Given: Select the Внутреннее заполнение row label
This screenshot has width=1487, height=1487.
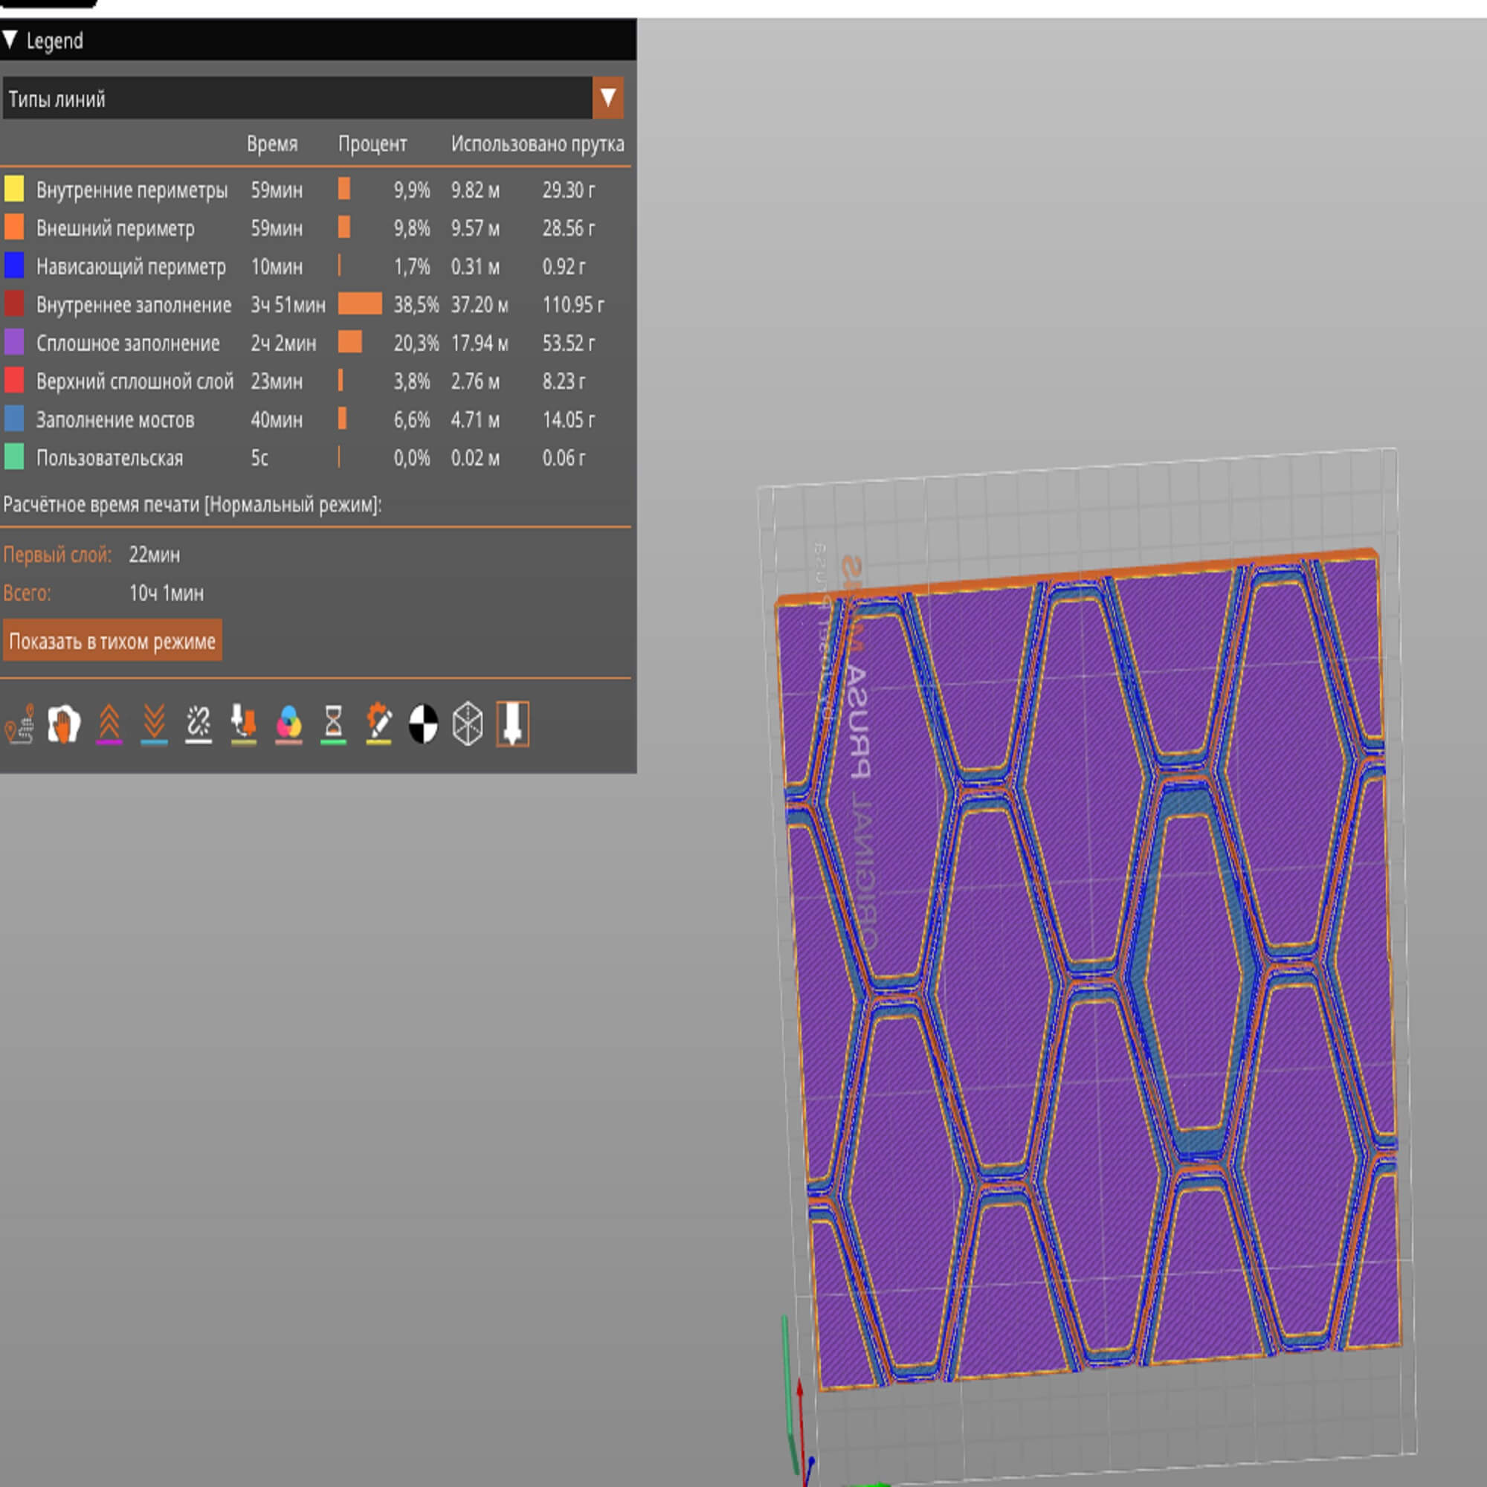Looking at the screenshot, I should click(134, 305).
